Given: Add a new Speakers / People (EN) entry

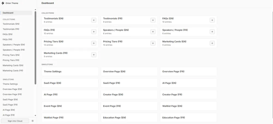Looking at the screenshot, I should (153, 32).
